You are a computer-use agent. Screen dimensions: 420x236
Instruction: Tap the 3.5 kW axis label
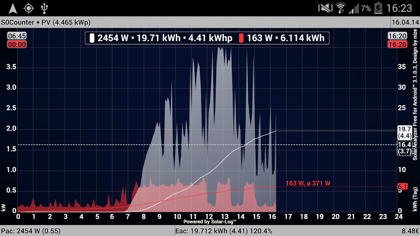(11, 67)
